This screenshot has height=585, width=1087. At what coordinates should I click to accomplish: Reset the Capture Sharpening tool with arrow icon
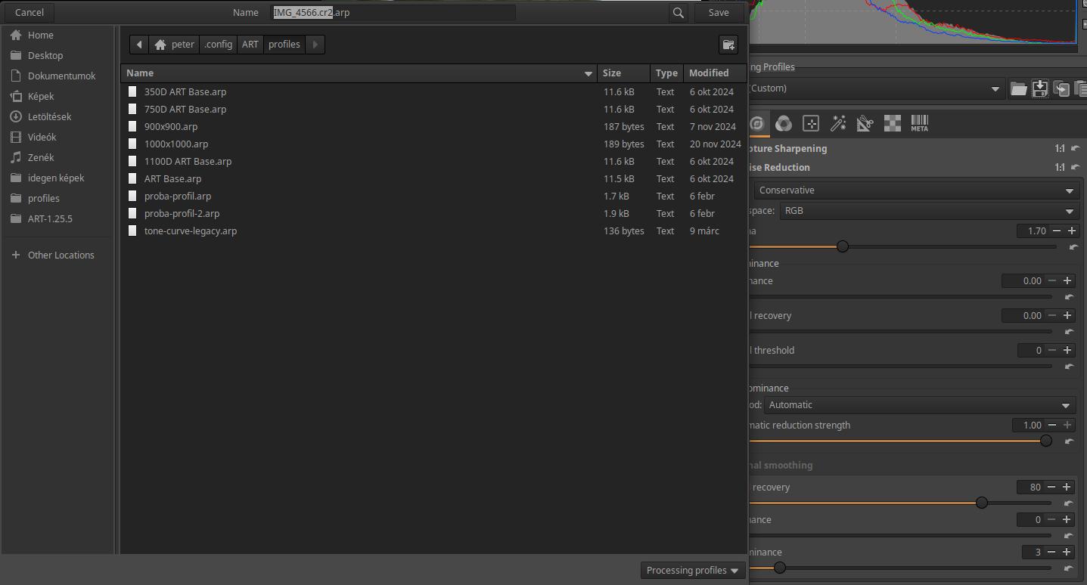(x=1075, y=149)
